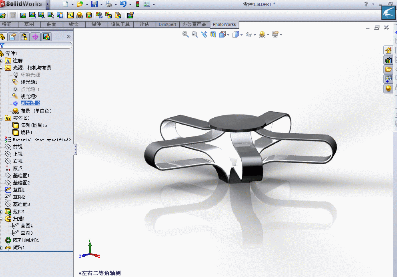
Task: Click Paste Appearance clipboard icon
Action: point(118,16)
